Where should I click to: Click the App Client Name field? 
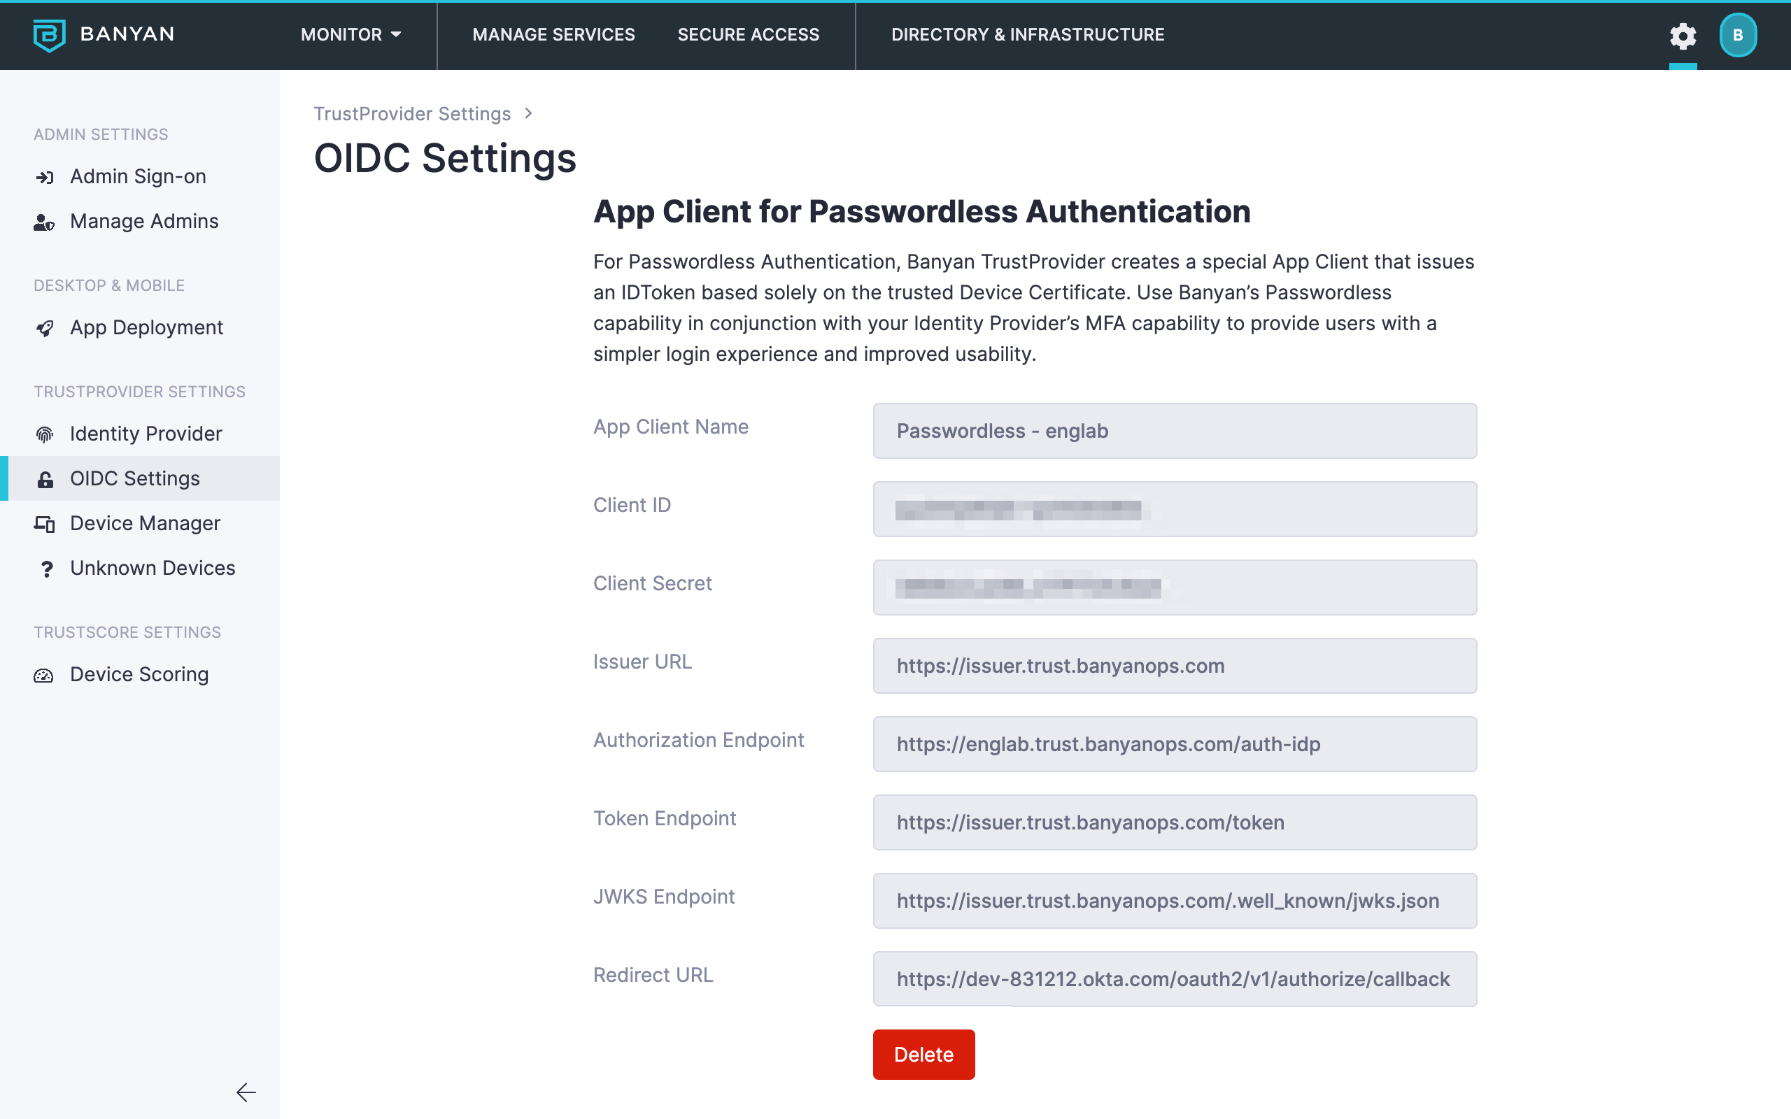click(x=1175, y=431)
